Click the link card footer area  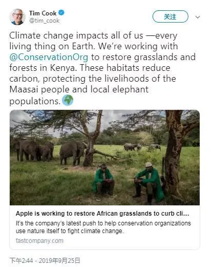(x=104, y=227)
